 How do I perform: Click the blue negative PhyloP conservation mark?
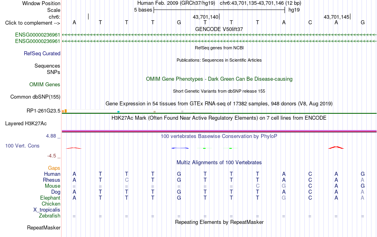(x=180, y=148)
